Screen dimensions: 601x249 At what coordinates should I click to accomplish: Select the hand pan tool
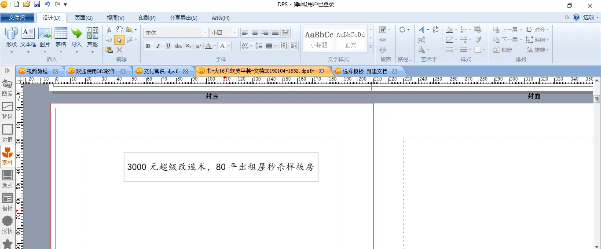pos(119,29)
